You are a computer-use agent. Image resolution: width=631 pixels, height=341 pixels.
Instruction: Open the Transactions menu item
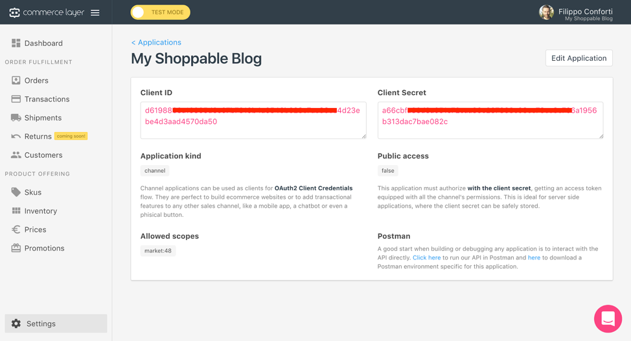(x=47, y=99)
